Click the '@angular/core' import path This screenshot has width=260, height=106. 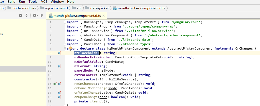click(x=186, y=22)
